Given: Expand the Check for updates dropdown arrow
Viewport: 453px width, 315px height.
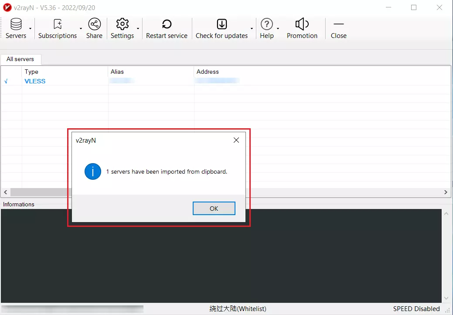Looking at the screenshot, I should coord(252,29).
